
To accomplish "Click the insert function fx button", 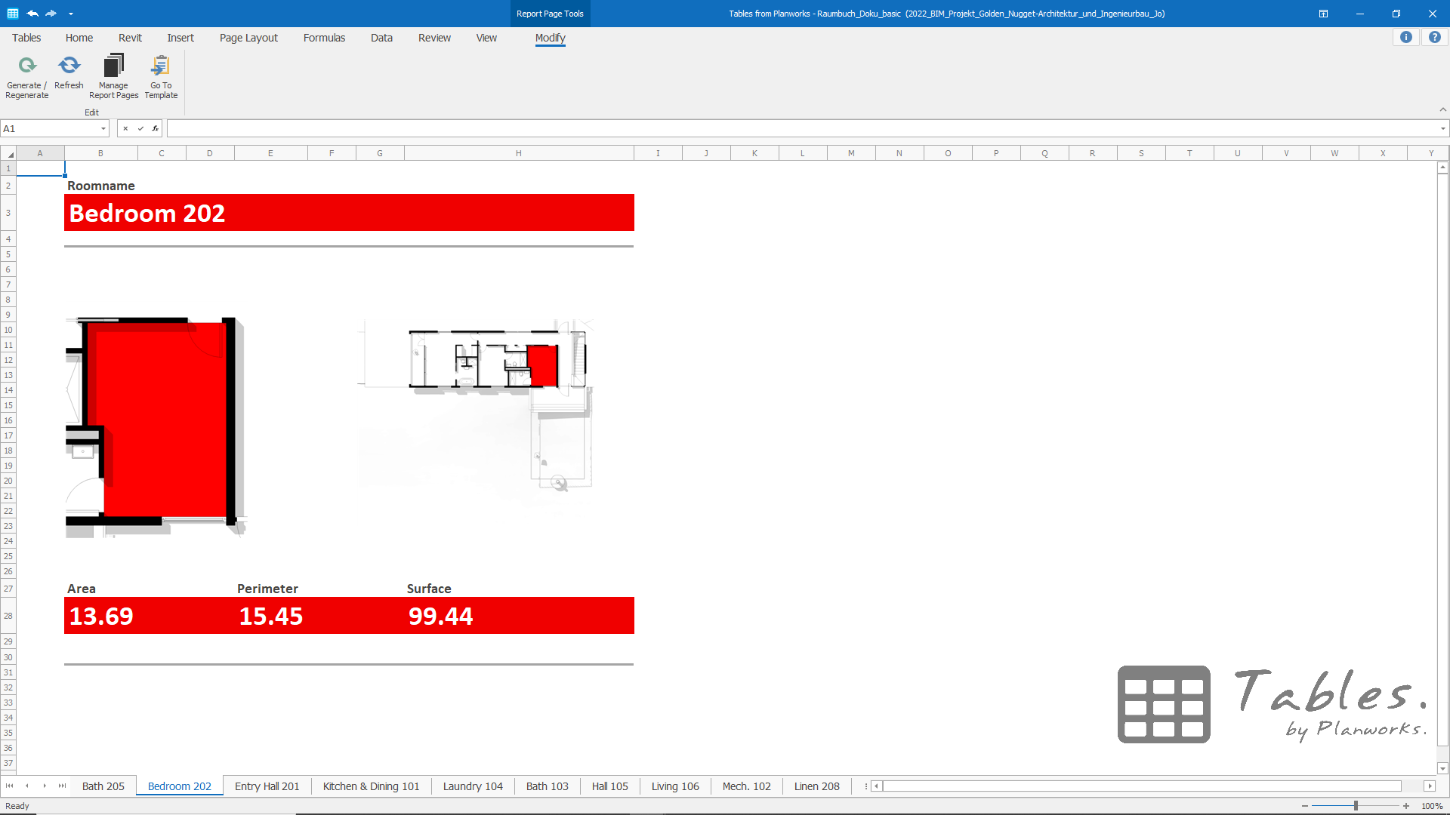I will (155, 129).
